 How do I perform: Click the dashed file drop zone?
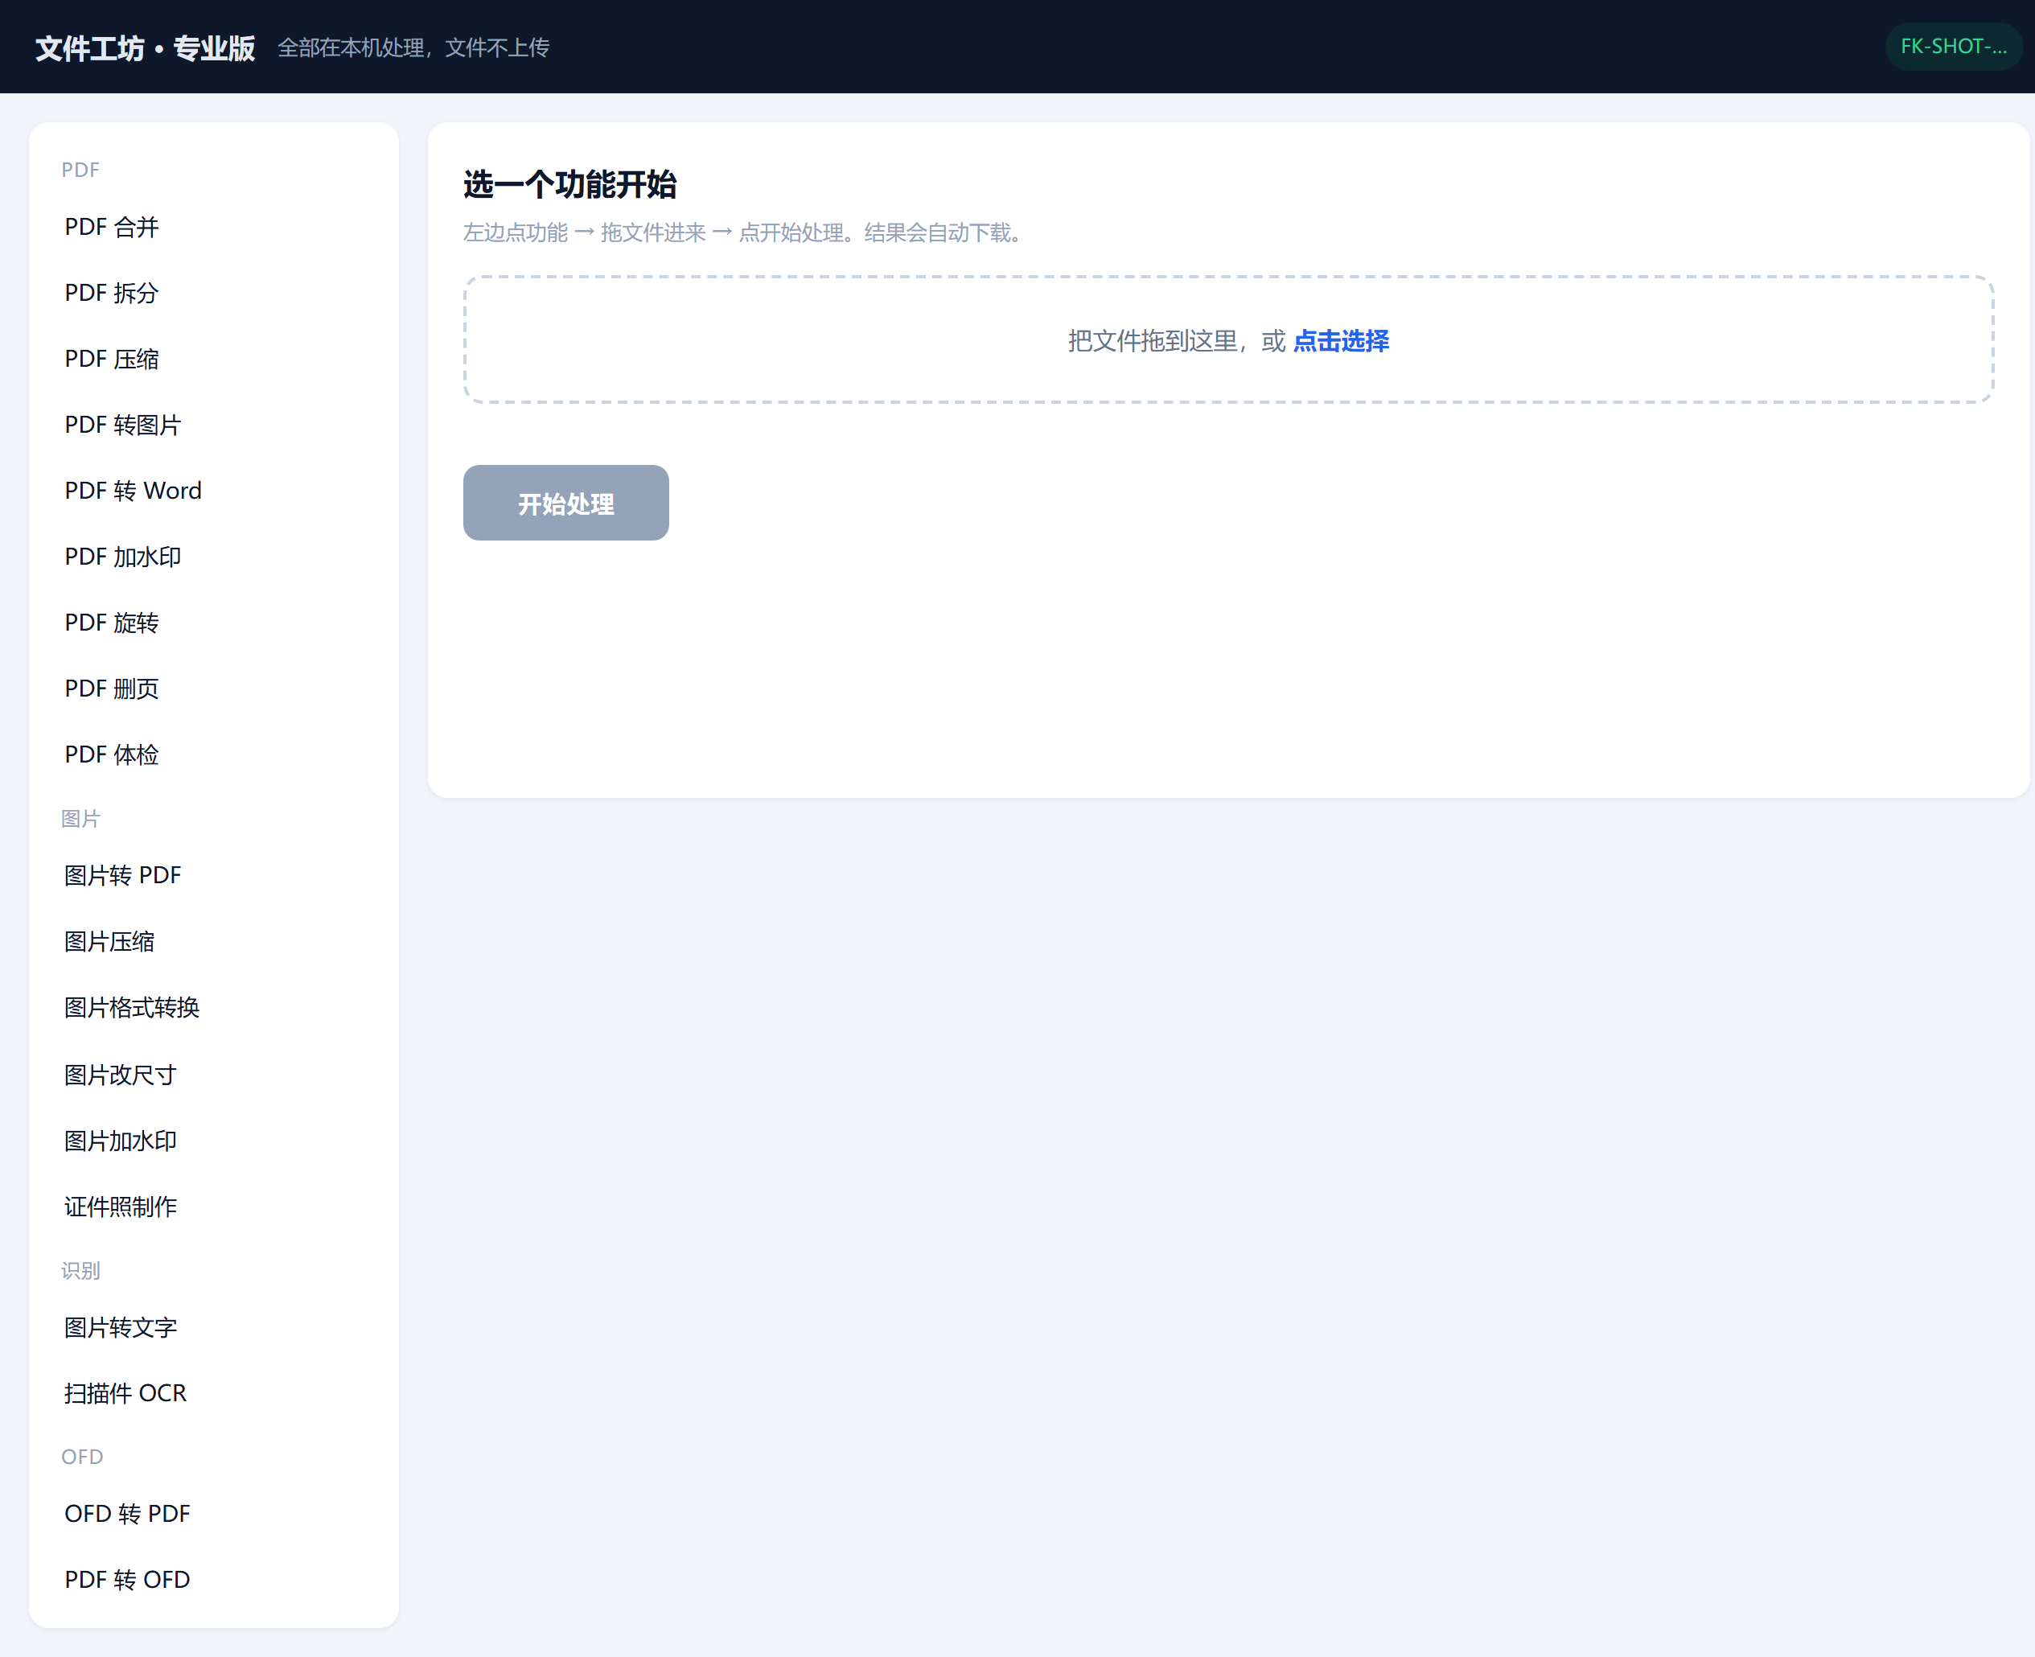[x=1228, y=339]
